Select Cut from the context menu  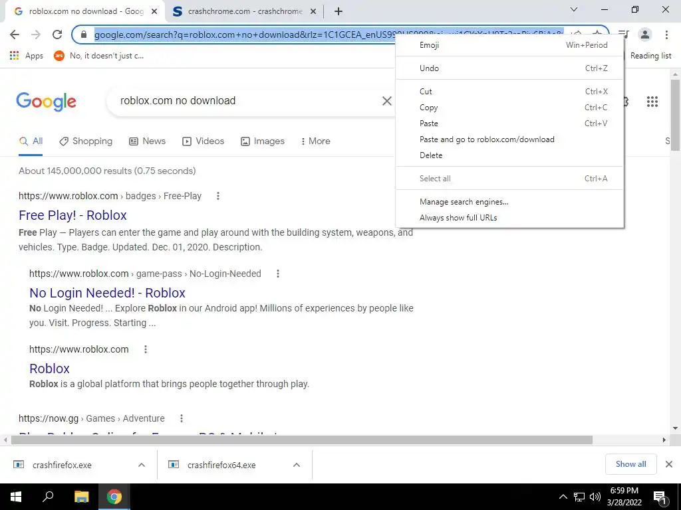(510, 92)
